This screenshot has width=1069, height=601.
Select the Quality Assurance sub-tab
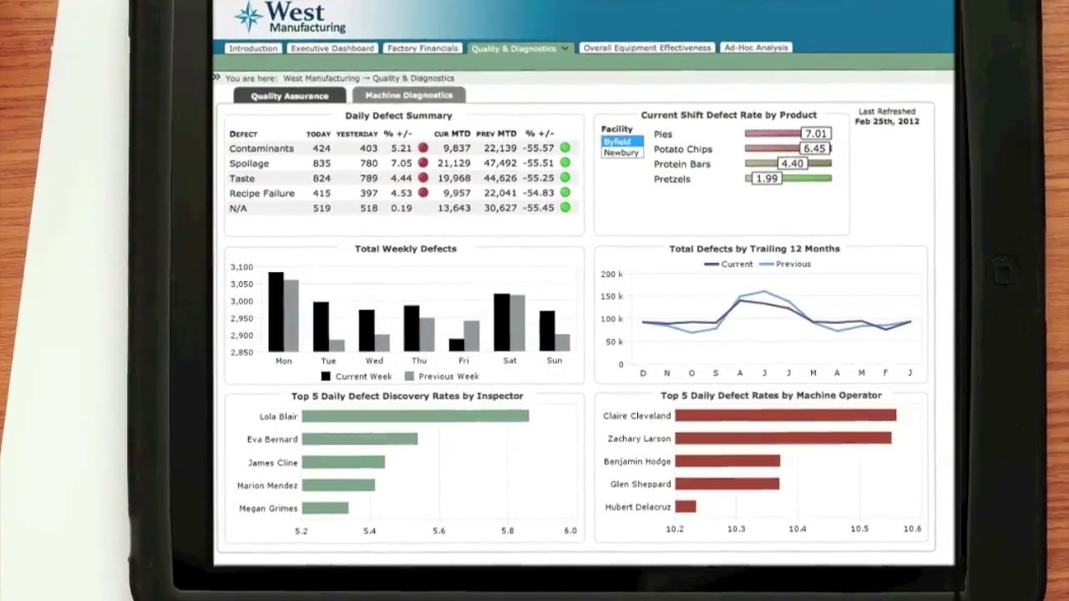[x=290, y=96]
